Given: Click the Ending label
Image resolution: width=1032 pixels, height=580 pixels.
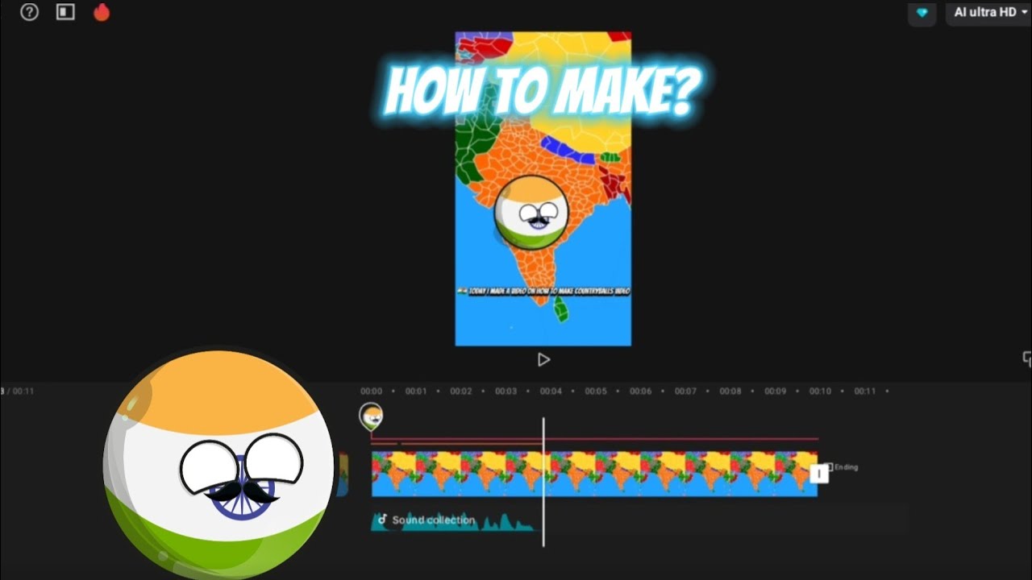Looking at the screenshot, I should [846, 467].
